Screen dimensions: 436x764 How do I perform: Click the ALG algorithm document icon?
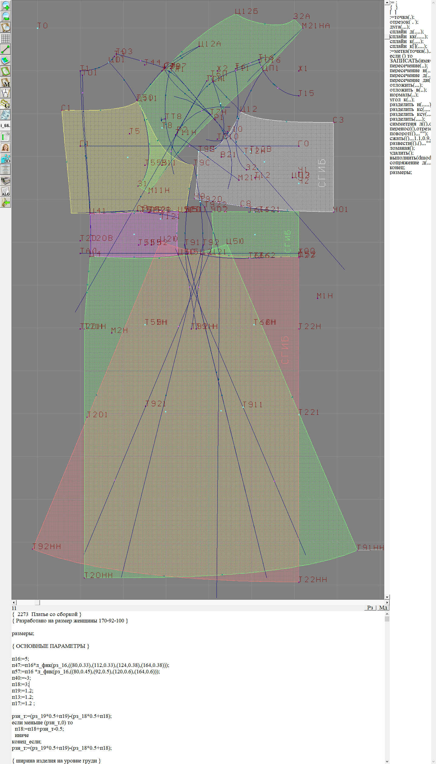pyautogui.click(x=5, y=191)
